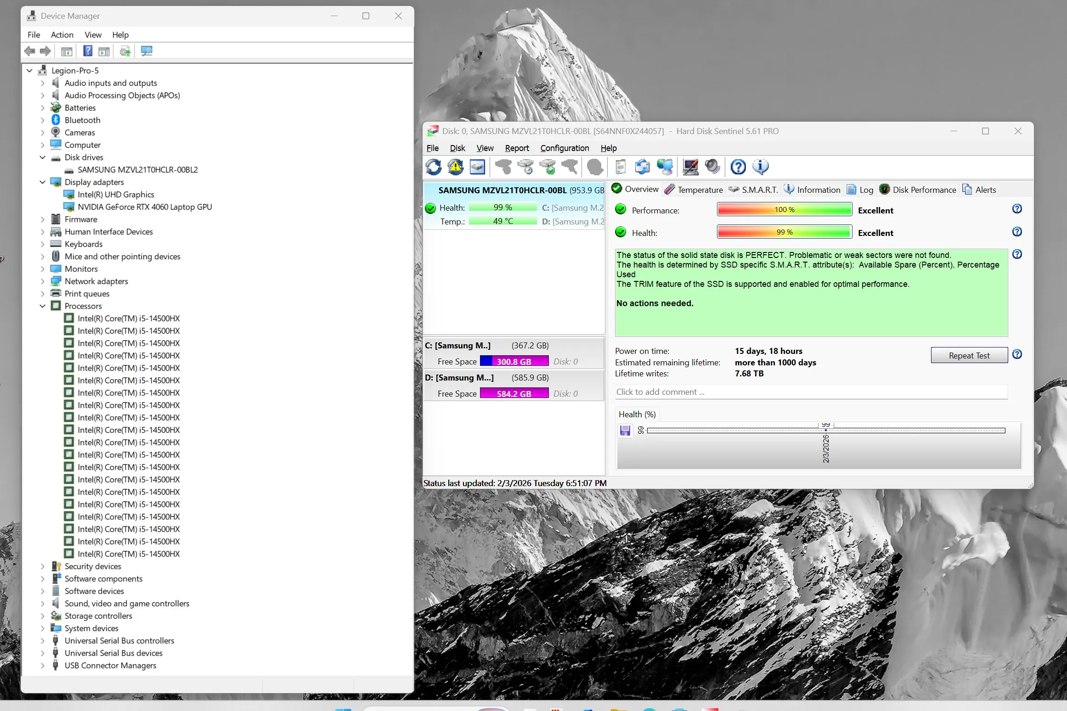Image resolution: width=1067 pixels, height=711 pixels.
Task: Collapse the Processors tree node
Action: [x=43, y=306]
